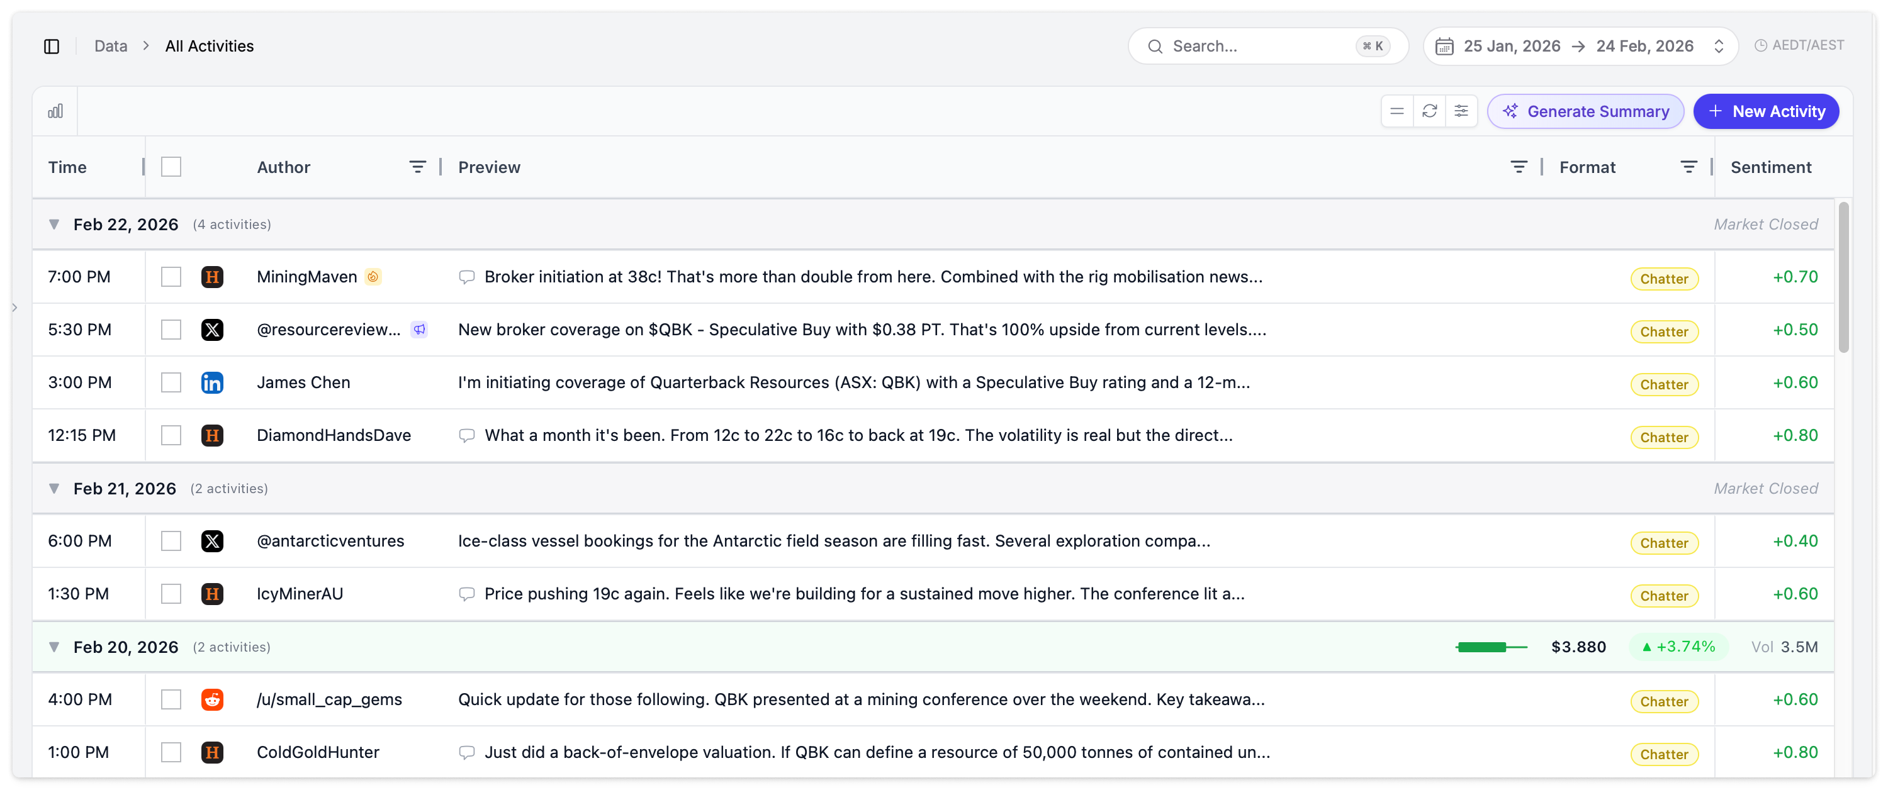The height and width of the screenshot is (790, 1888).
Task: Collapse the Feb 20, 2026 group
Action: tap(54, 647)
